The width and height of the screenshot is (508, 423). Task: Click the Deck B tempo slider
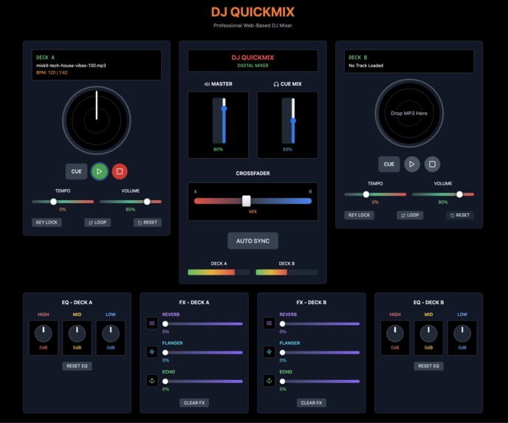point(375,194)
